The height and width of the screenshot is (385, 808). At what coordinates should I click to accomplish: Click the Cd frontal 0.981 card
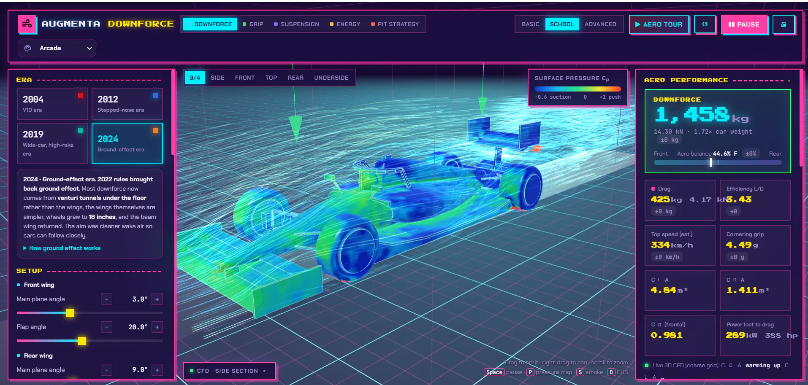(x=680, y=336)
